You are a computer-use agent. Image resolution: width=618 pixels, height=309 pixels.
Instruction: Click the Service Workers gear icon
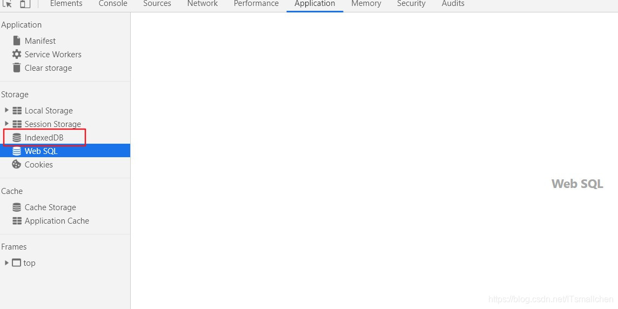17,54
